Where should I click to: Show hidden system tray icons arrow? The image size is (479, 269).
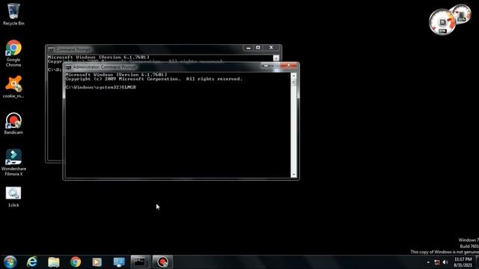point(428,262)
